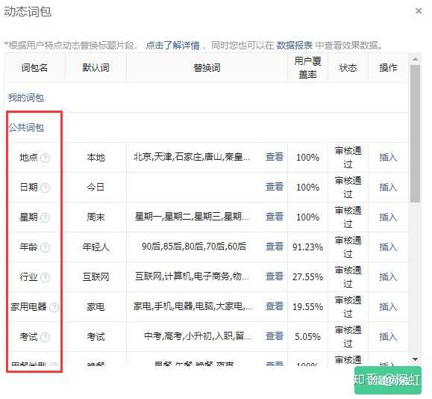
Task: Click the 默认词 column header
Action: [x=96, y=67]
